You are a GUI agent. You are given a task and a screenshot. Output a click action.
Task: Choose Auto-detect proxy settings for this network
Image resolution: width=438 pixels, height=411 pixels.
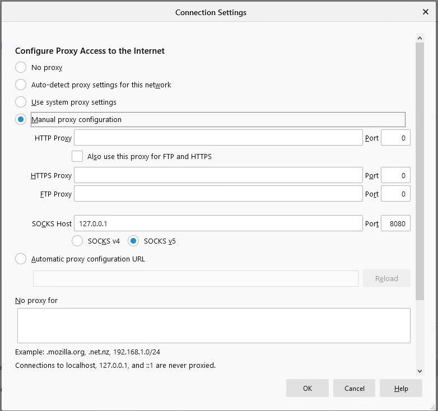point(21,85)
